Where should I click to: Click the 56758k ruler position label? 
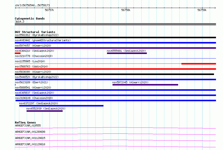[126, 10]
